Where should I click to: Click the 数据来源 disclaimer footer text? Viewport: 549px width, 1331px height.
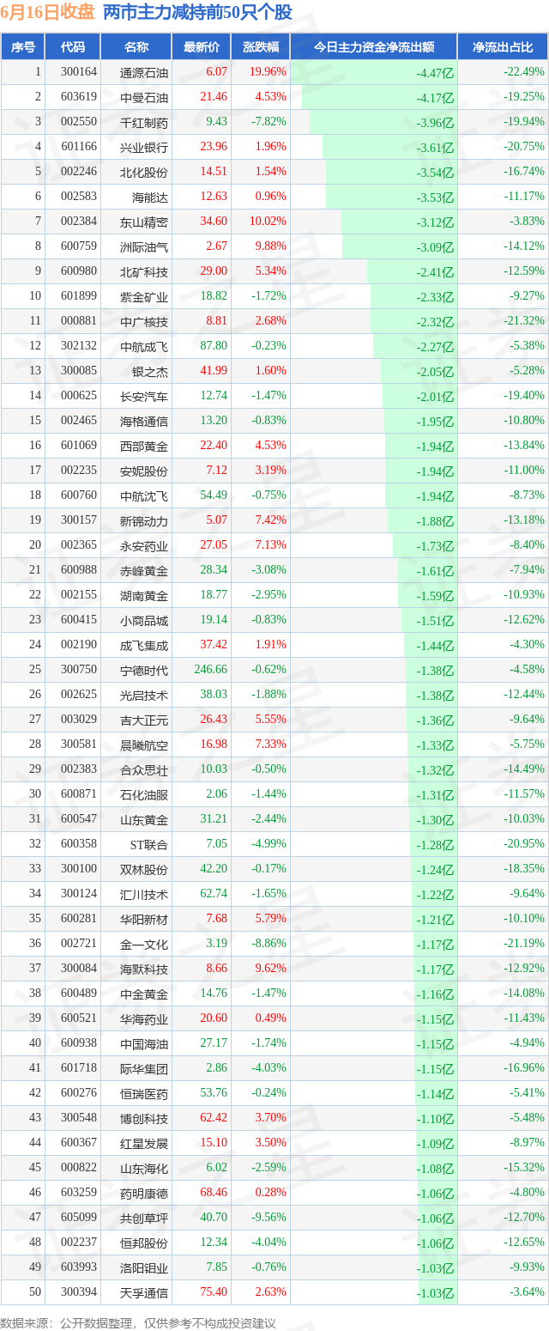[x=138, y=1322]
